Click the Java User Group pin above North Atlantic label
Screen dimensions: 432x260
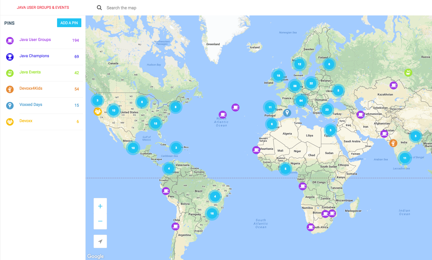223,115
